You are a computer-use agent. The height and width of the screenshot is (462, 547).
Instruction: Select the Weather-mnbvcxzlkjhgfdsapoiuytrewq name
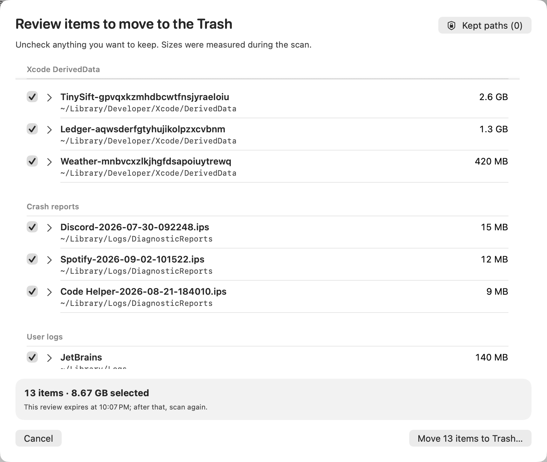146,161
